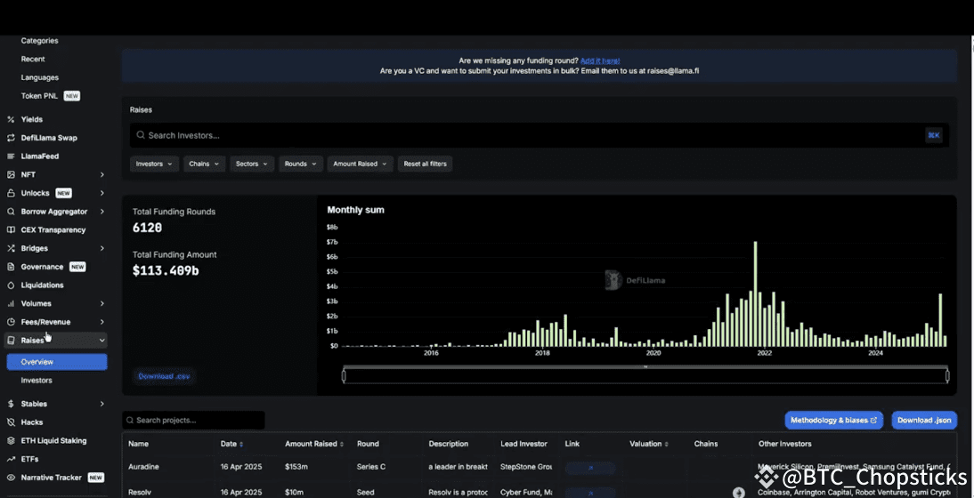
Task: Open the Yields page icon
Action: point(11,119)
